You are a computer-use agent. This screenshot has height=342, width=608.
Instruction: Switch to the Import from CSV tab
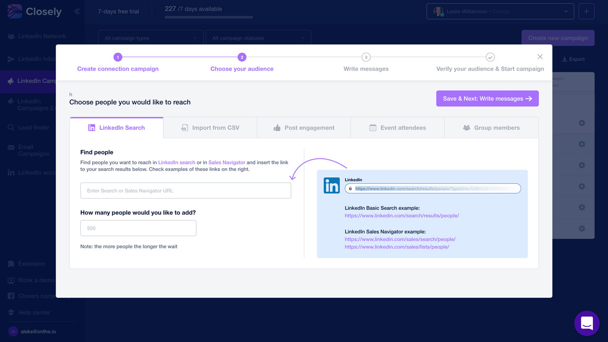pos(210,128)
